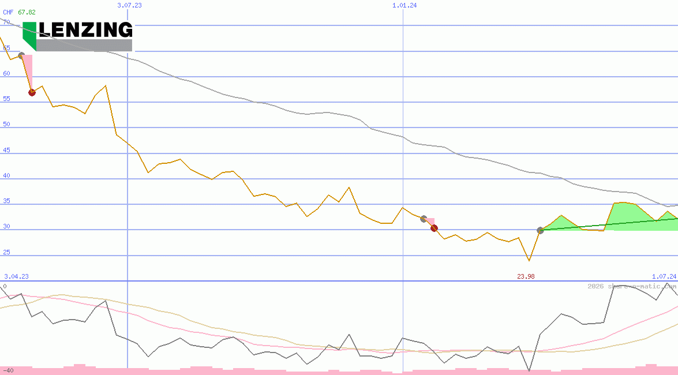Click the CHF 67.82 price label
Viewport: 678px width, 375px height.
(x=19, y=12)
